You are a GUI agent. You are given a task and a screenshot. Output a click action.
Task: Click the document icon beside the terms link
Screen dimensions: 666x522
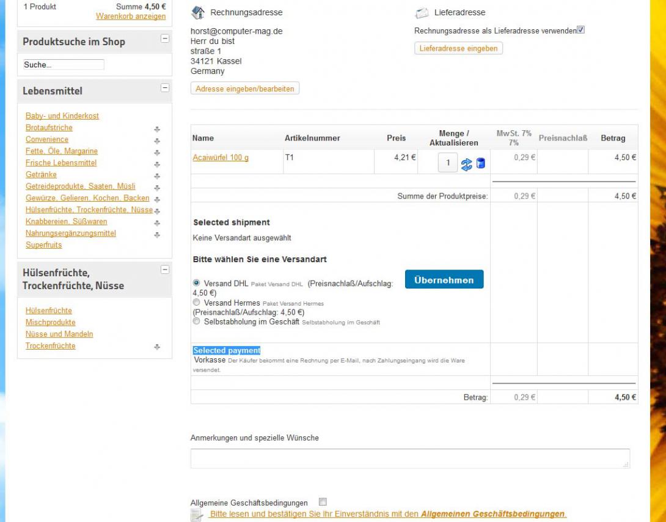(x=197, y=515)
